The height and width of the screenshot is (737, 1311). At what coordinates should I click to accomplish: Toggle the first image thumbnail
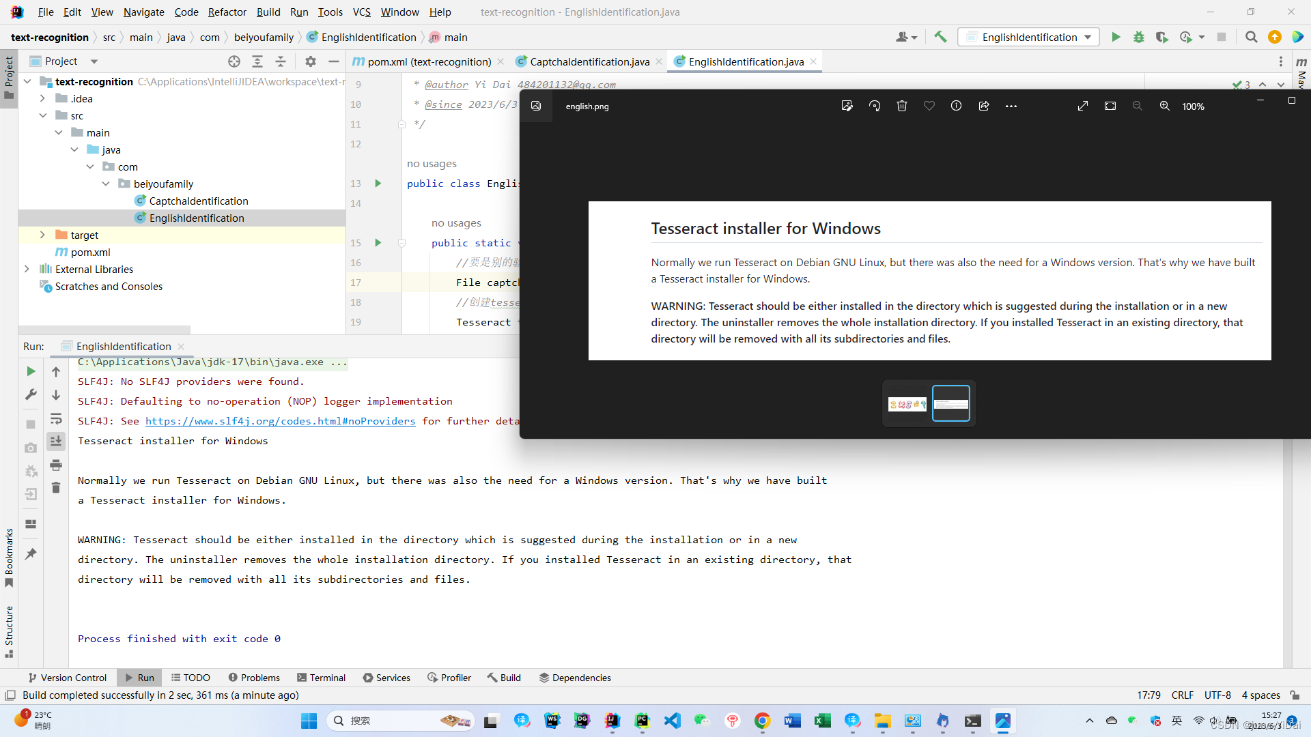[x=907, y=403]
